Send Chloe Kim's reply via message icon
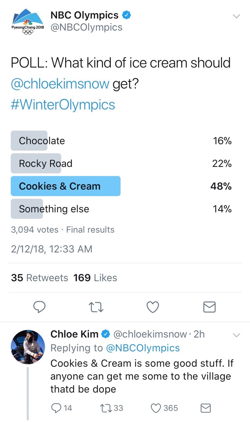The image size is (250, 422). [x=206, y=408]
